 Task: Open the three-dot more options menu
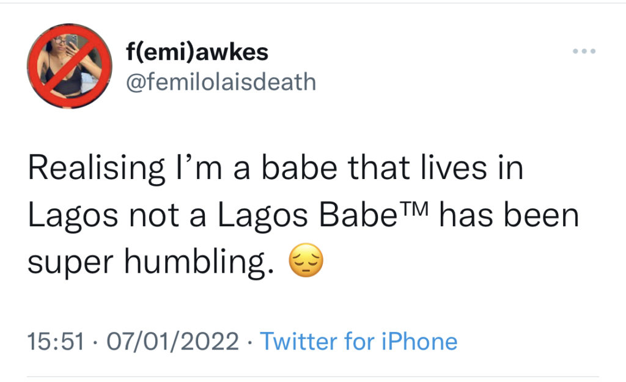pyautogui.click(x=583, y=51)
